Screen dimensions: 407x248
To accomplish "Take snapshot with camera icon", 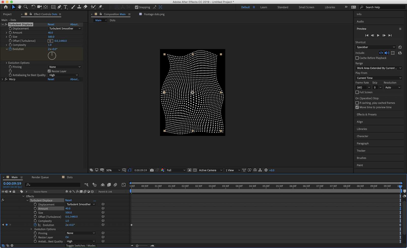I will coord(152,170).
